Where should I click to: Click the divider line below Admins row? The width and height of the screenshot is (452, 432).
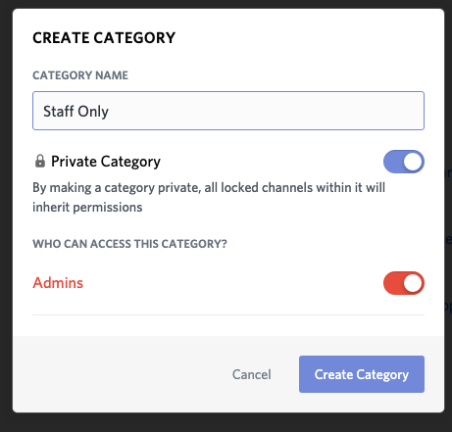[x=228, y=314]
